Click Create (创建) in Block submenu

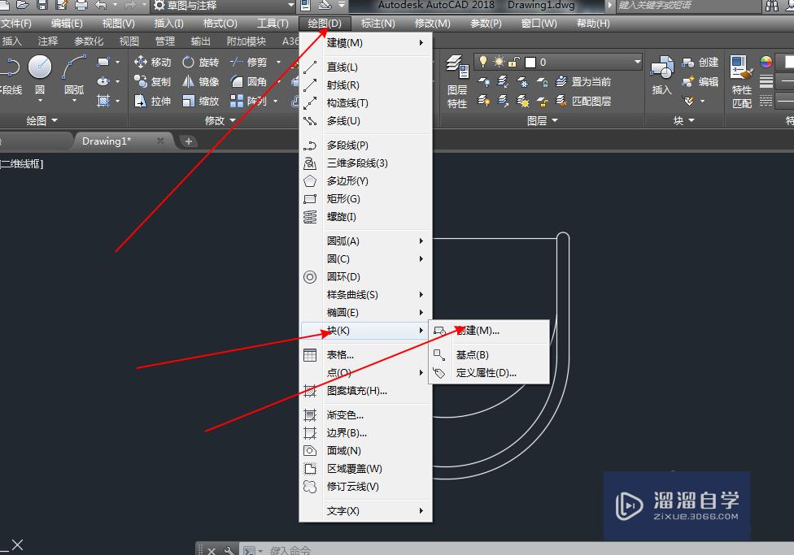click(x=489, y=331)
